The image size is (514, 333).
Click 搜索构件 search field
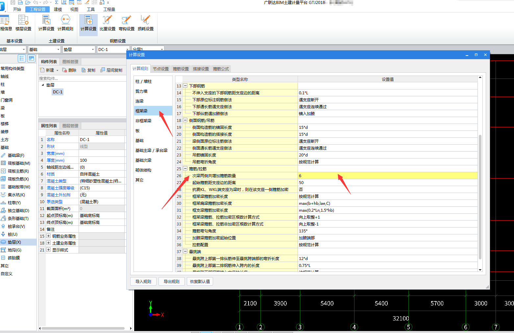click(82, 78)
